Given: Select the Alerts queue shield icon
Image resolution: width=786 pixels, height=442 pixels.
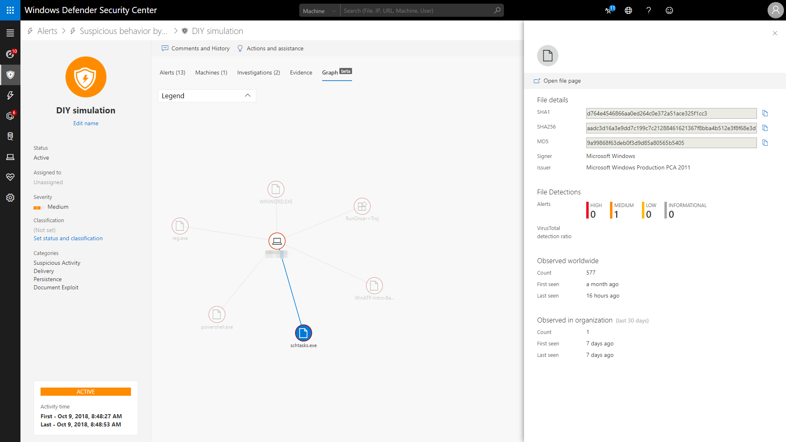Looking at the screenshot, I should (10, 75).
